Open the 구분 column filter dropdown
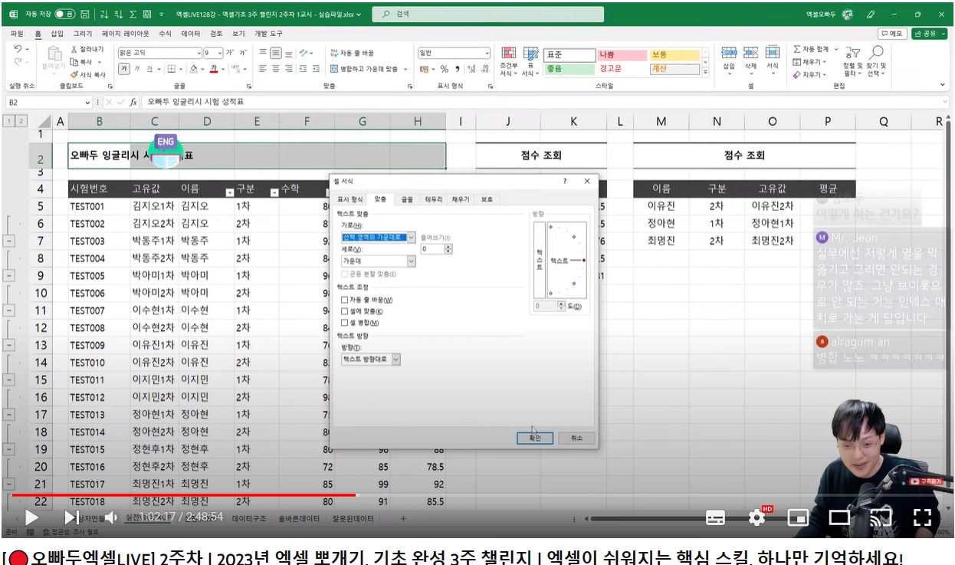 pos(274,192)
